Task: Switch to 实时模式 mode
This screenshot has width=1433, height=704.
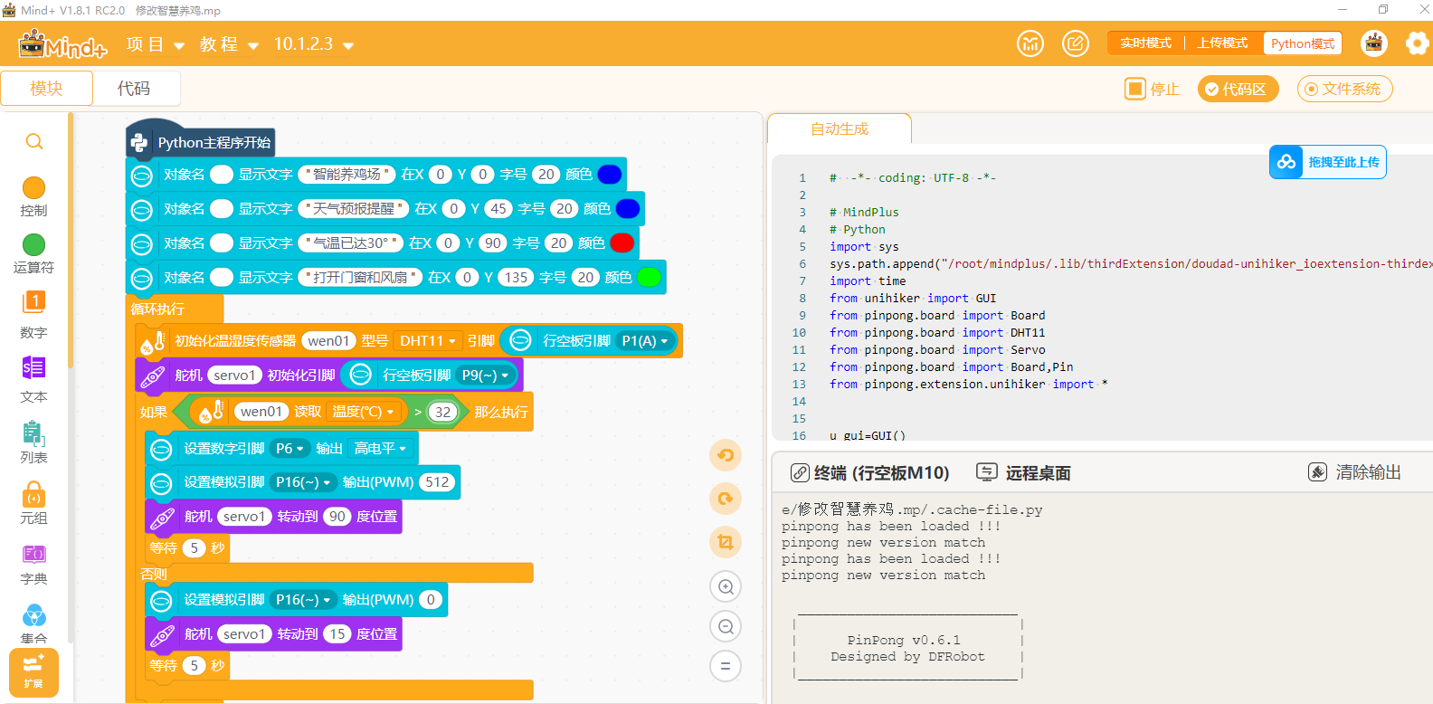Action: [x=1146, y=43]
